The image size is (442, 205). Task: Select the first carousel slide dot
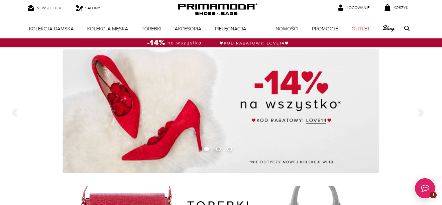[207, 149]
